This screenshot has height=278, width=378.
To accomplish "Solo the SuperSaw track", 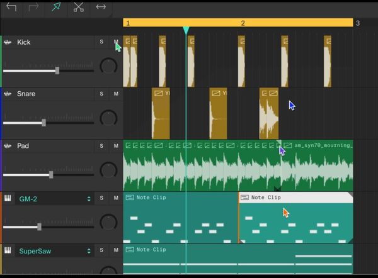I will tap(101, 250).
